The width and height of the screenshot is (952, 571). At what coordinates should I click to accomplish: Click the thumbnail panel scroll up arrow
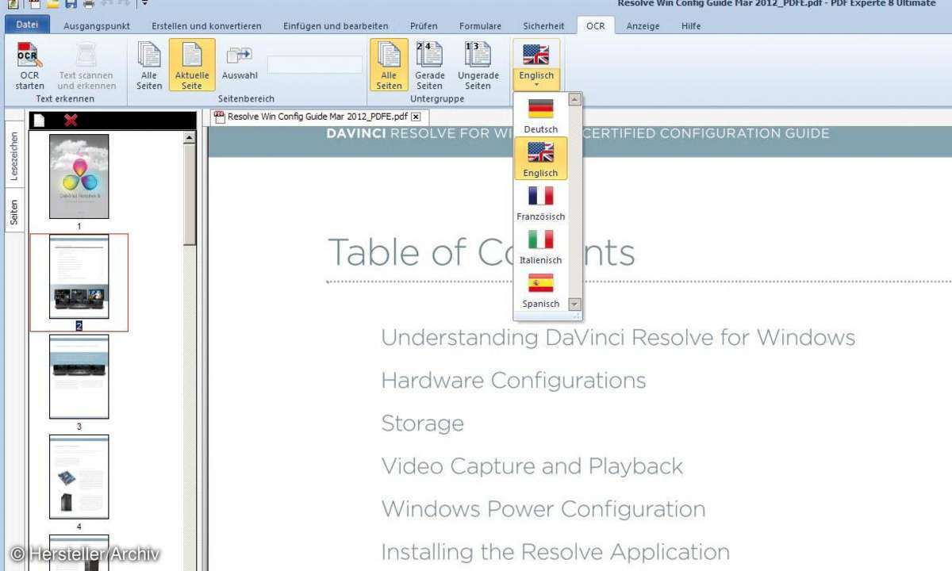[x=190, y=138]
